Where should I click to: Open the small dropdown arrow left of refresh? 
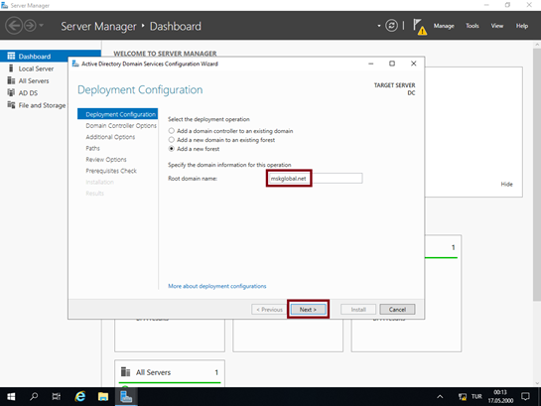coord(379,26)
